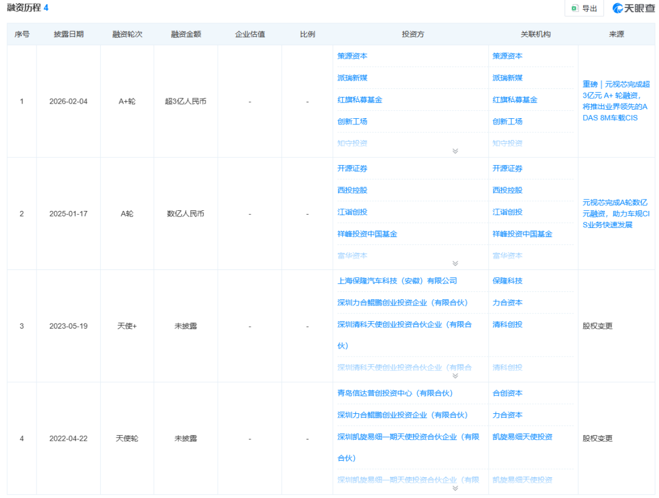
Task: Open 策源资本 in the 投资方 column
Action: (352, 56)
